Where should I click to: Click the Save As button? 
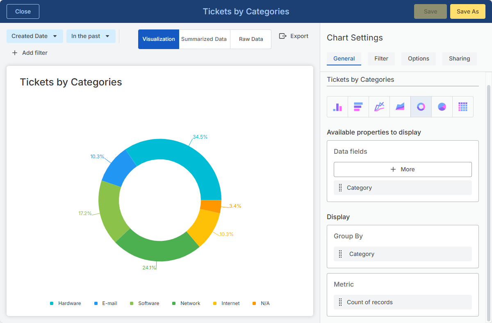[468, 11]
